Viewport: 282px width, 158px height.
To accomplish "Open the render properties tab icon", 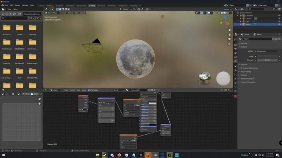I will pyautogui.click(x=235, y=44).
